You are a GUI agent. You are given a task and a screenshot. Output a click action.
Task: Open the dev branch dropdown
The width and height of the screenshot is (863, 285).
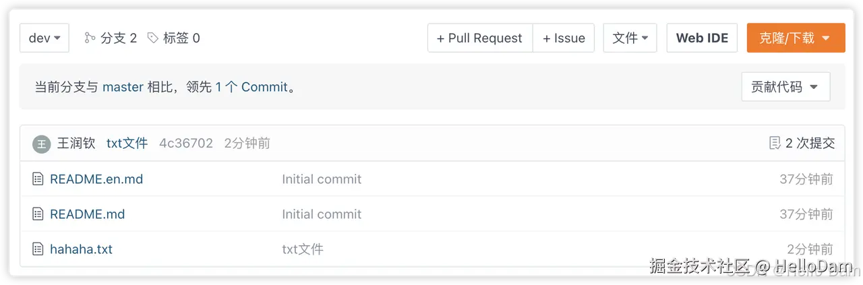coord(44,38)
